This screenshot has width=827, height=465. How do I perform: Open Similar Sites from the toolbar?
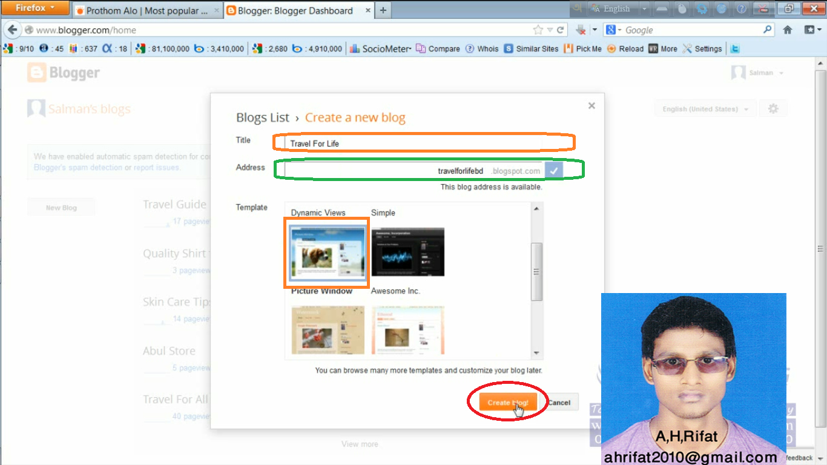[531, 48]
